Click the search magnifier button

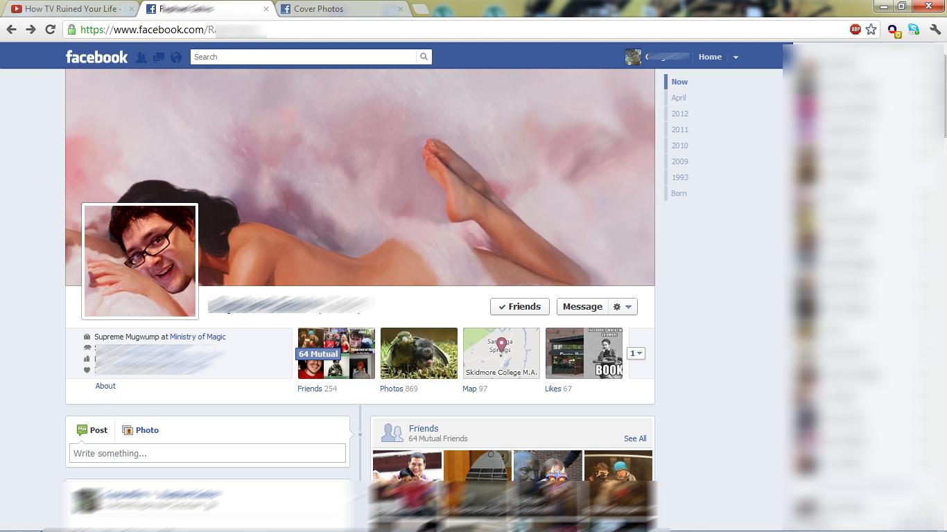424,57
